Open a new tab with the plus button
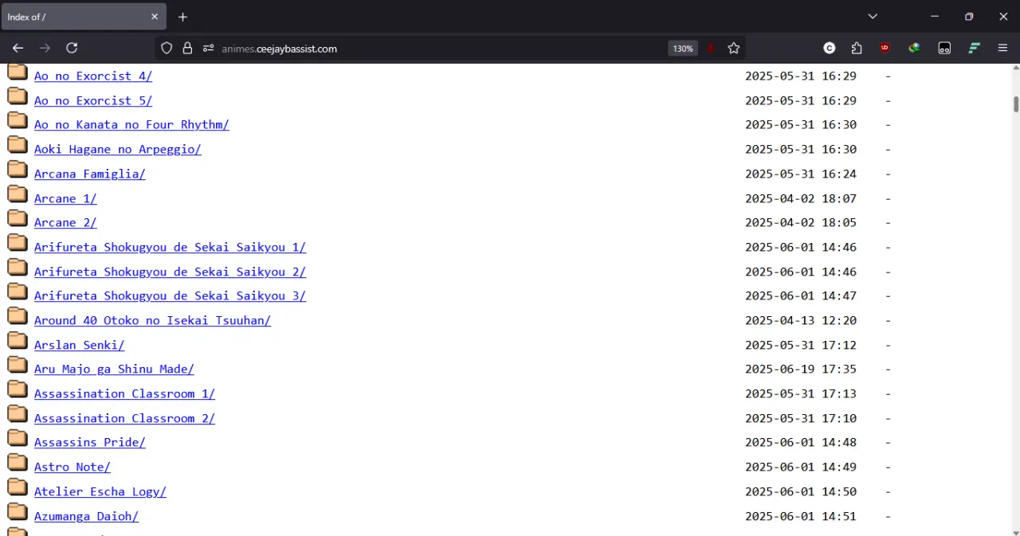Viewport: 1020px width, 536px height. click(182, 17)
